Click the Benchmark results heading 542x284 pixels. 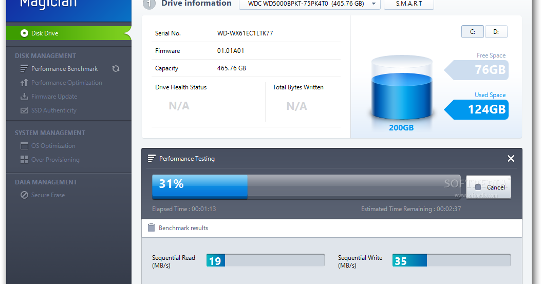(183, 228)
